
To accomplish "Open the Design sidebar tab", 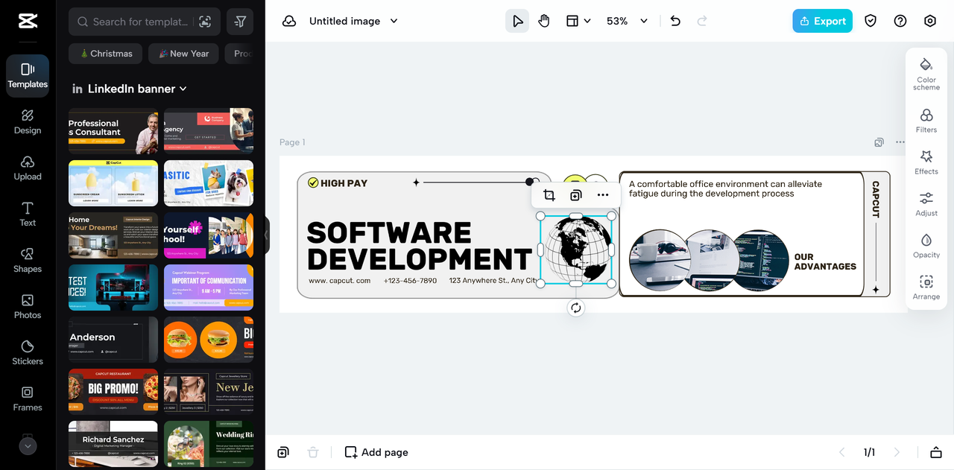I will tap(28, 122).
